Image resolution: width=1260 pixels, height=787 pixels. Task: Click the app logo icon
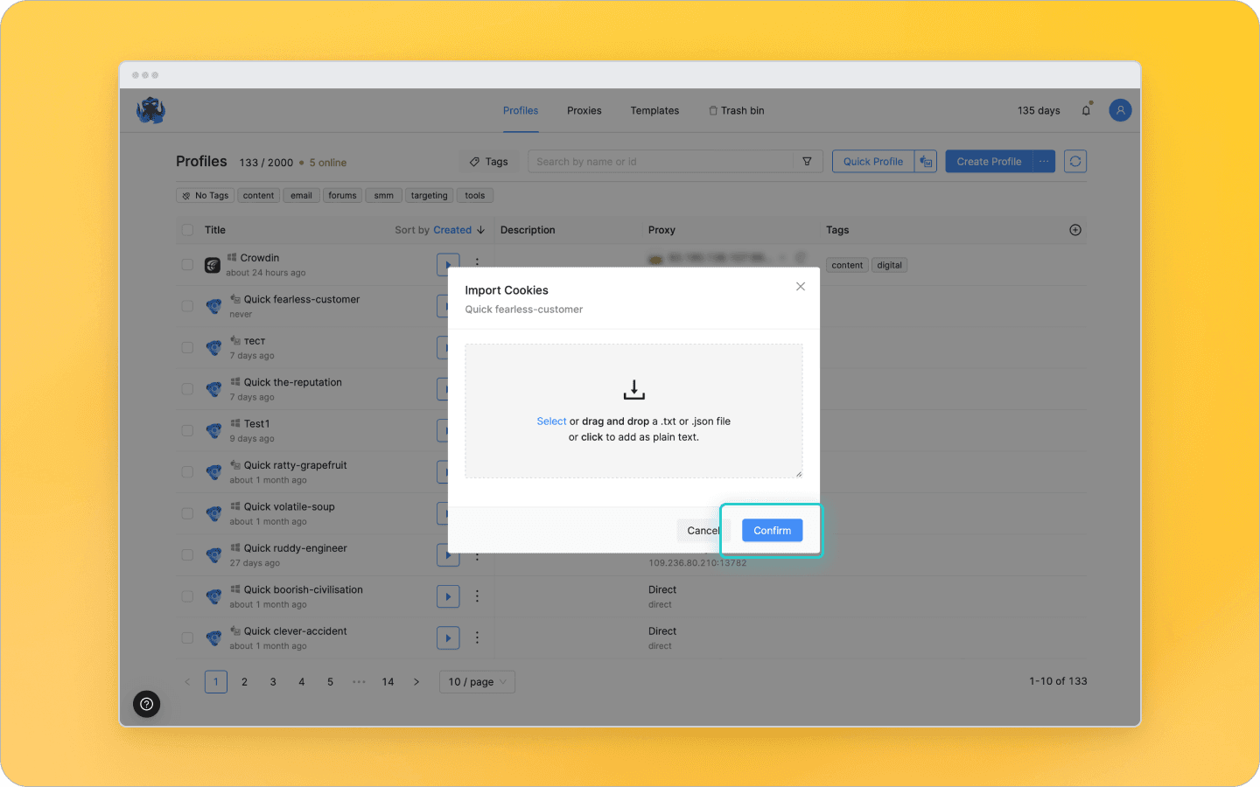click(x=150, y=110)
